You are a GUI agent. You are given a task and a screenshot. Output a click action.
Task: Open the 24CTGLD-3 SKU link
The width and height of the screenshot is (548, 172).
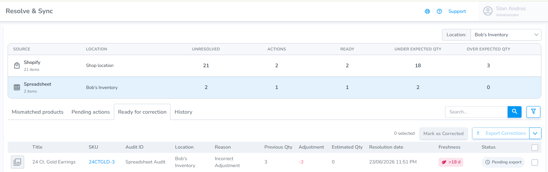102,162
